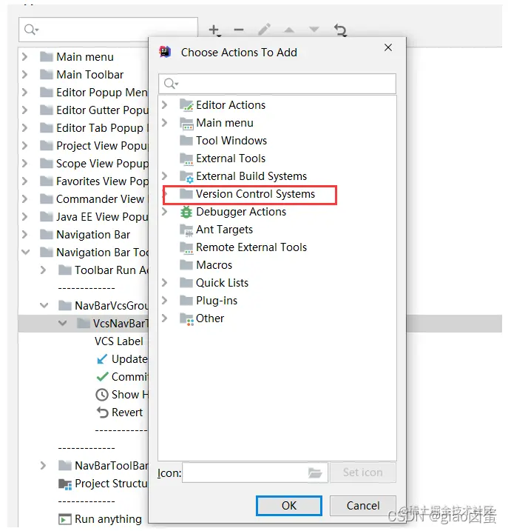Click the Cancel button

click(x=363, y=506)
